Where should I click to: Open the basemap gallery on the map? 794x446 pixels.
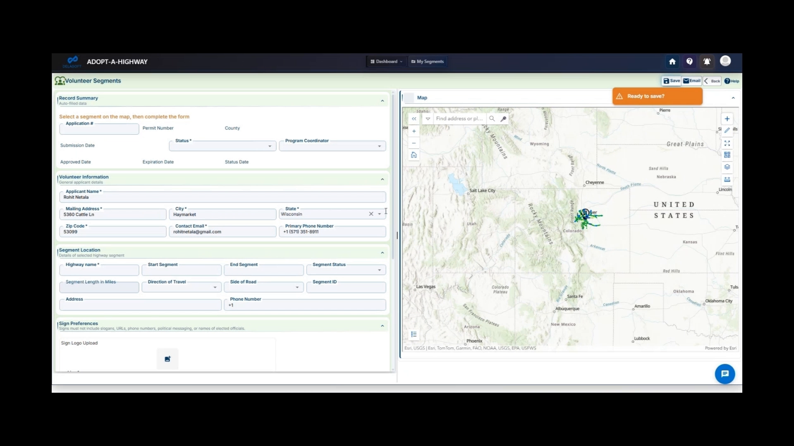(x=727, y=155)
